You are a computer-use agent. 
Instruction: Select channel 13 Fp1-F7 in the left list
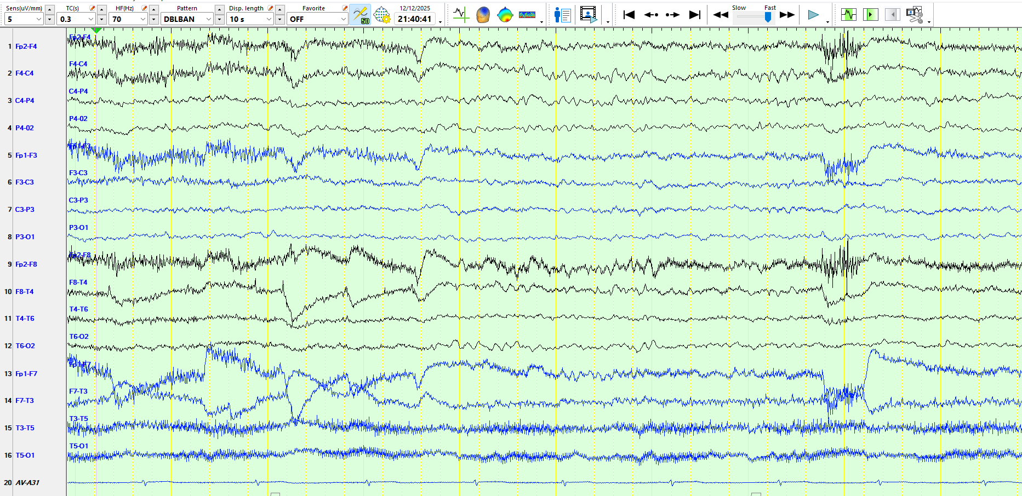[26, 374]
